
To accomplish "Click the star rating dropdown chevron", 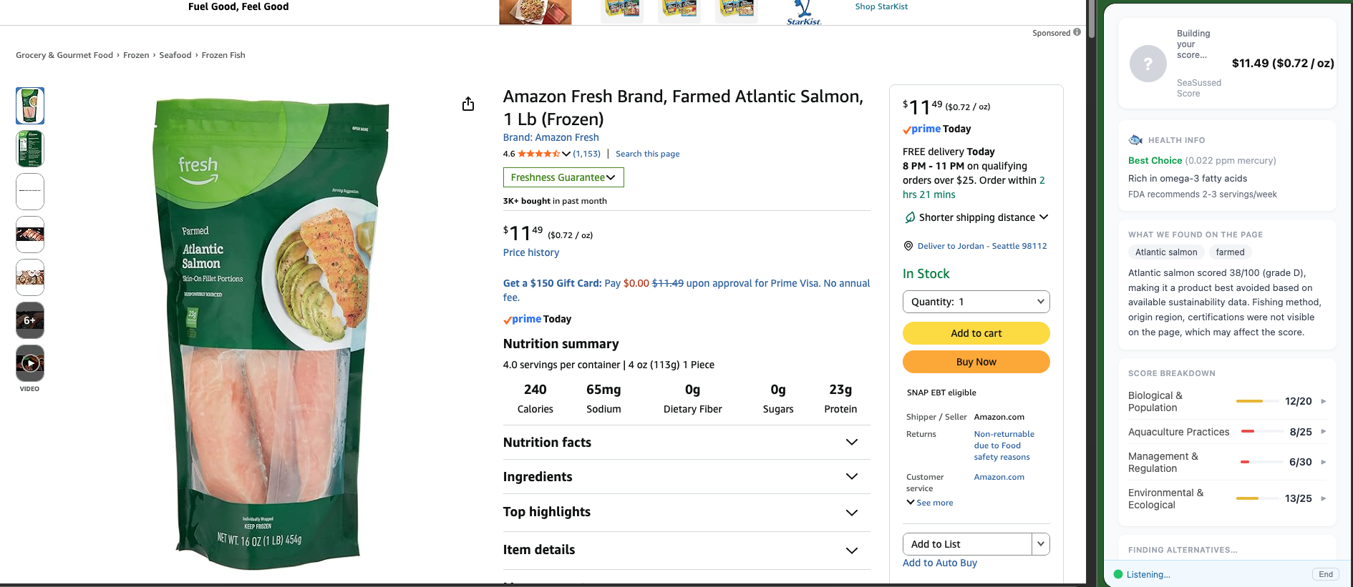I will [566, 154].
